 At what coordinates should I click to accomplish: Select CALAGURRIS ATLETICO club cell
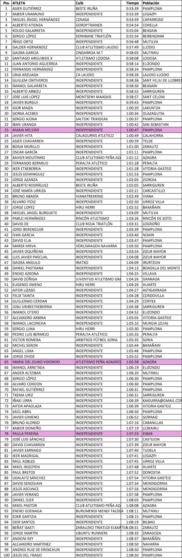94,136
